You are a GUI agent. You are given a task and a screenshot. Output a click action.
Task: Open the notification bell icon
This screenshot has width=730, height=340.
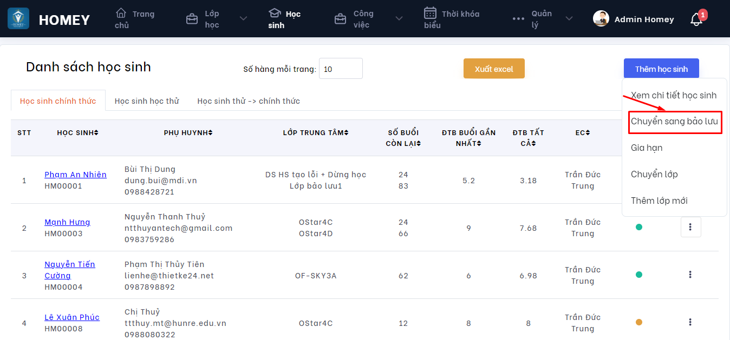[696, 19]
